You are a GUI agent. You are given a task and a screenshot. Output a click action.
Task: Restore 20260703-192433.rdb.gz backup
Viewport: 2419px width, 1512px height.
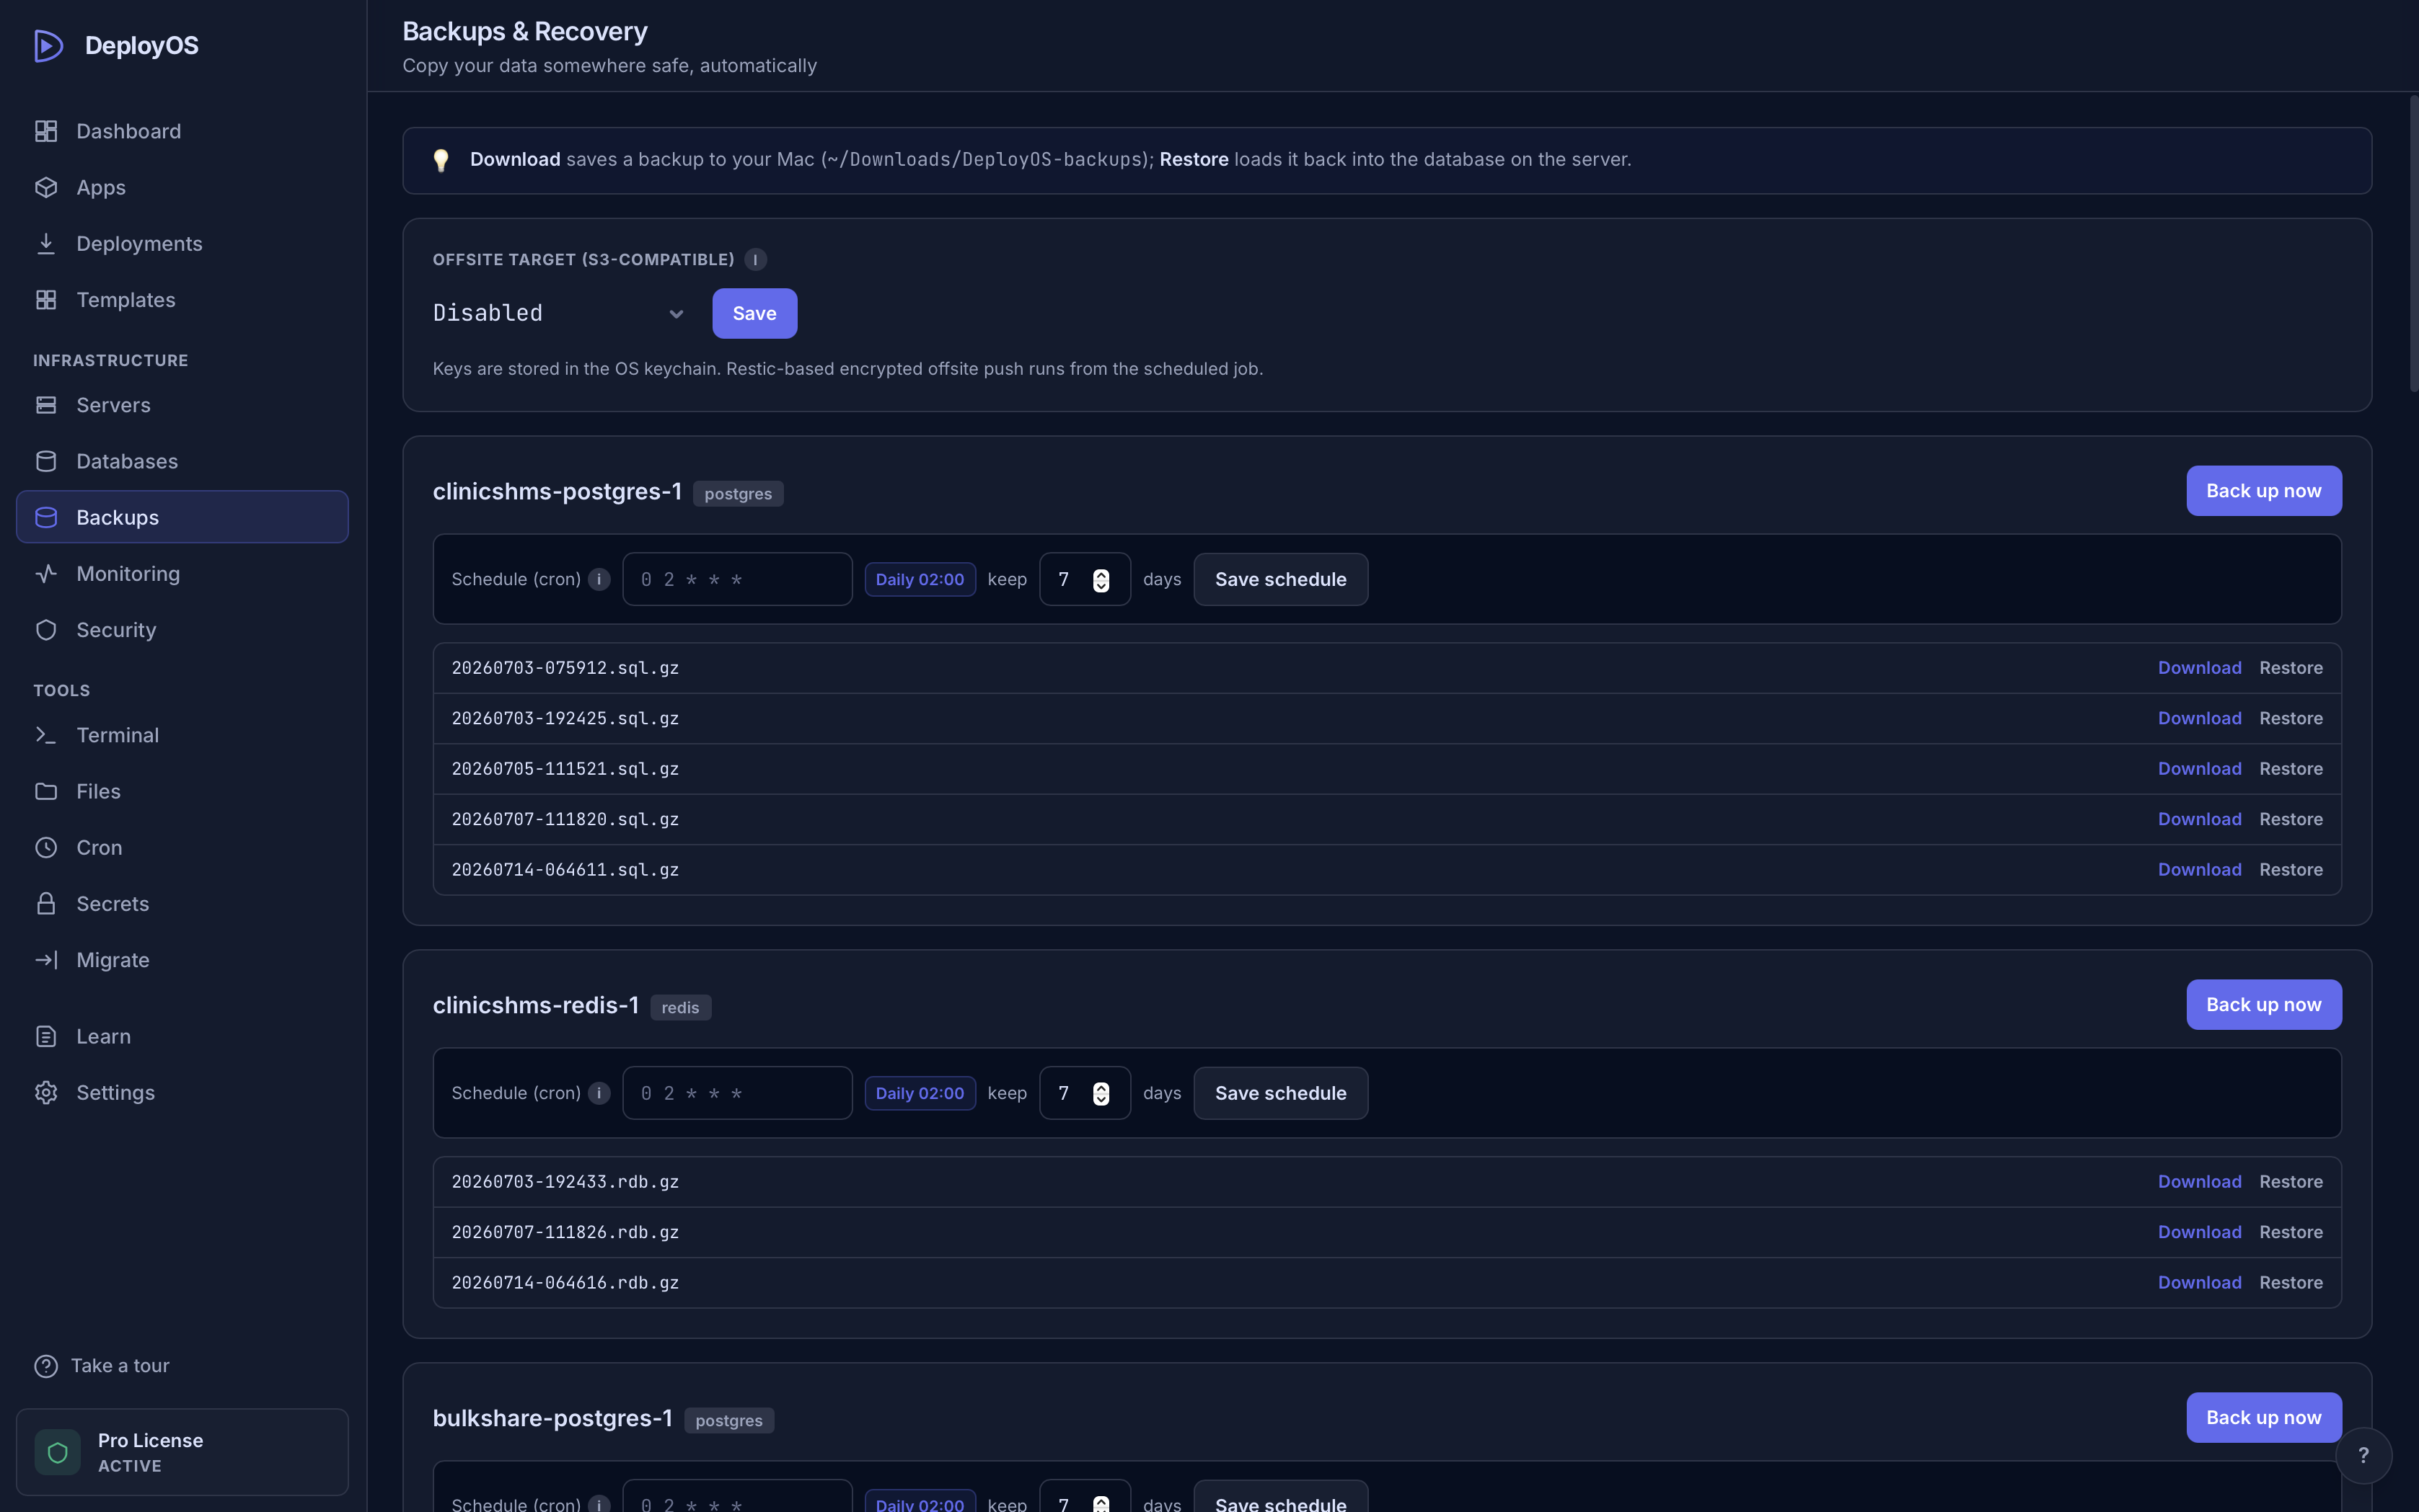[x=2291, y=1181]
